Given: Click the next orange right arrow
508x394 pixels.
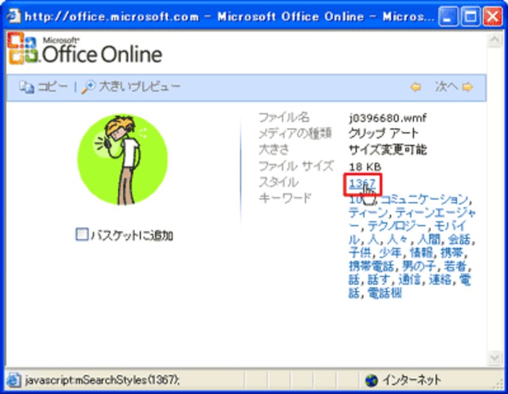Looking at the screenshot, I should point(467,87).
